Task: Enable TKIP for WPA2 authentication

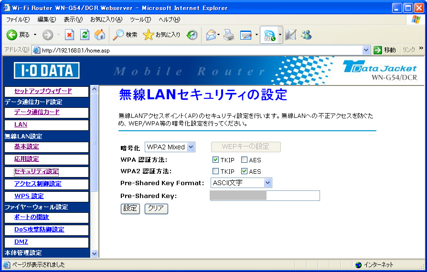Action: point(215,171)
